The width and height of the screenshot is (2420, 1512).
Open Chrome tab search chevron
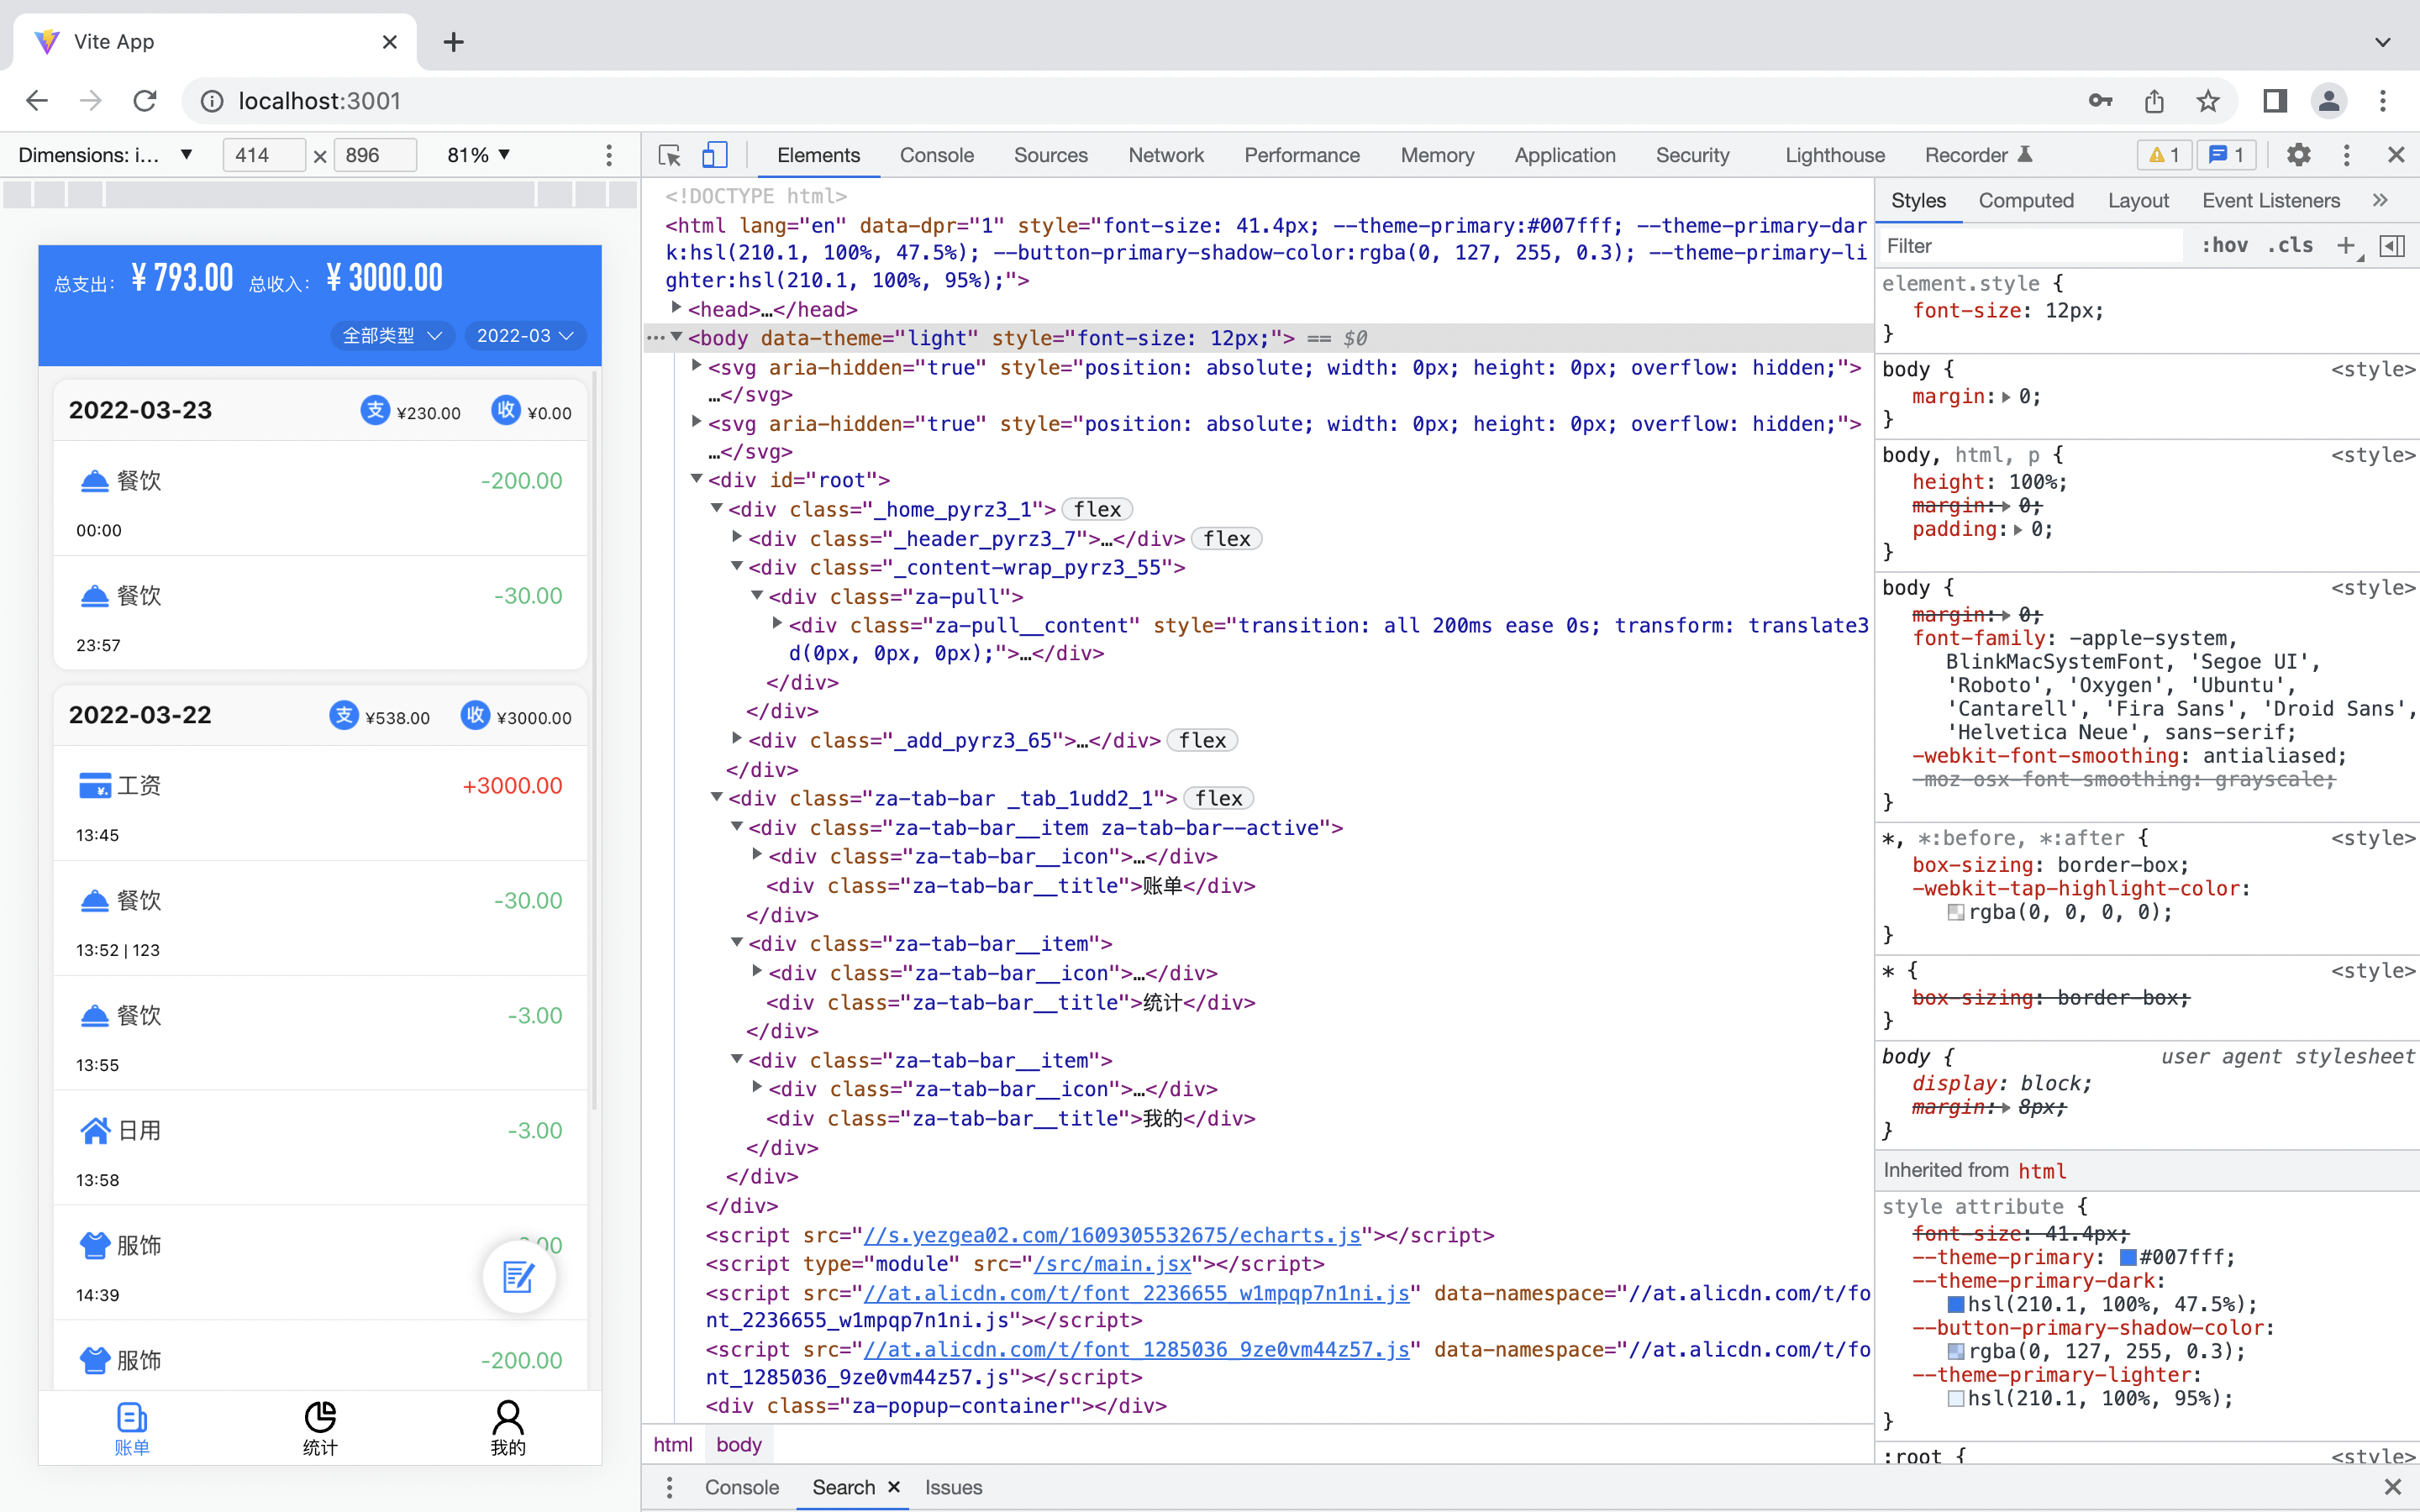pyautogui.click(x=2383, y=42)
